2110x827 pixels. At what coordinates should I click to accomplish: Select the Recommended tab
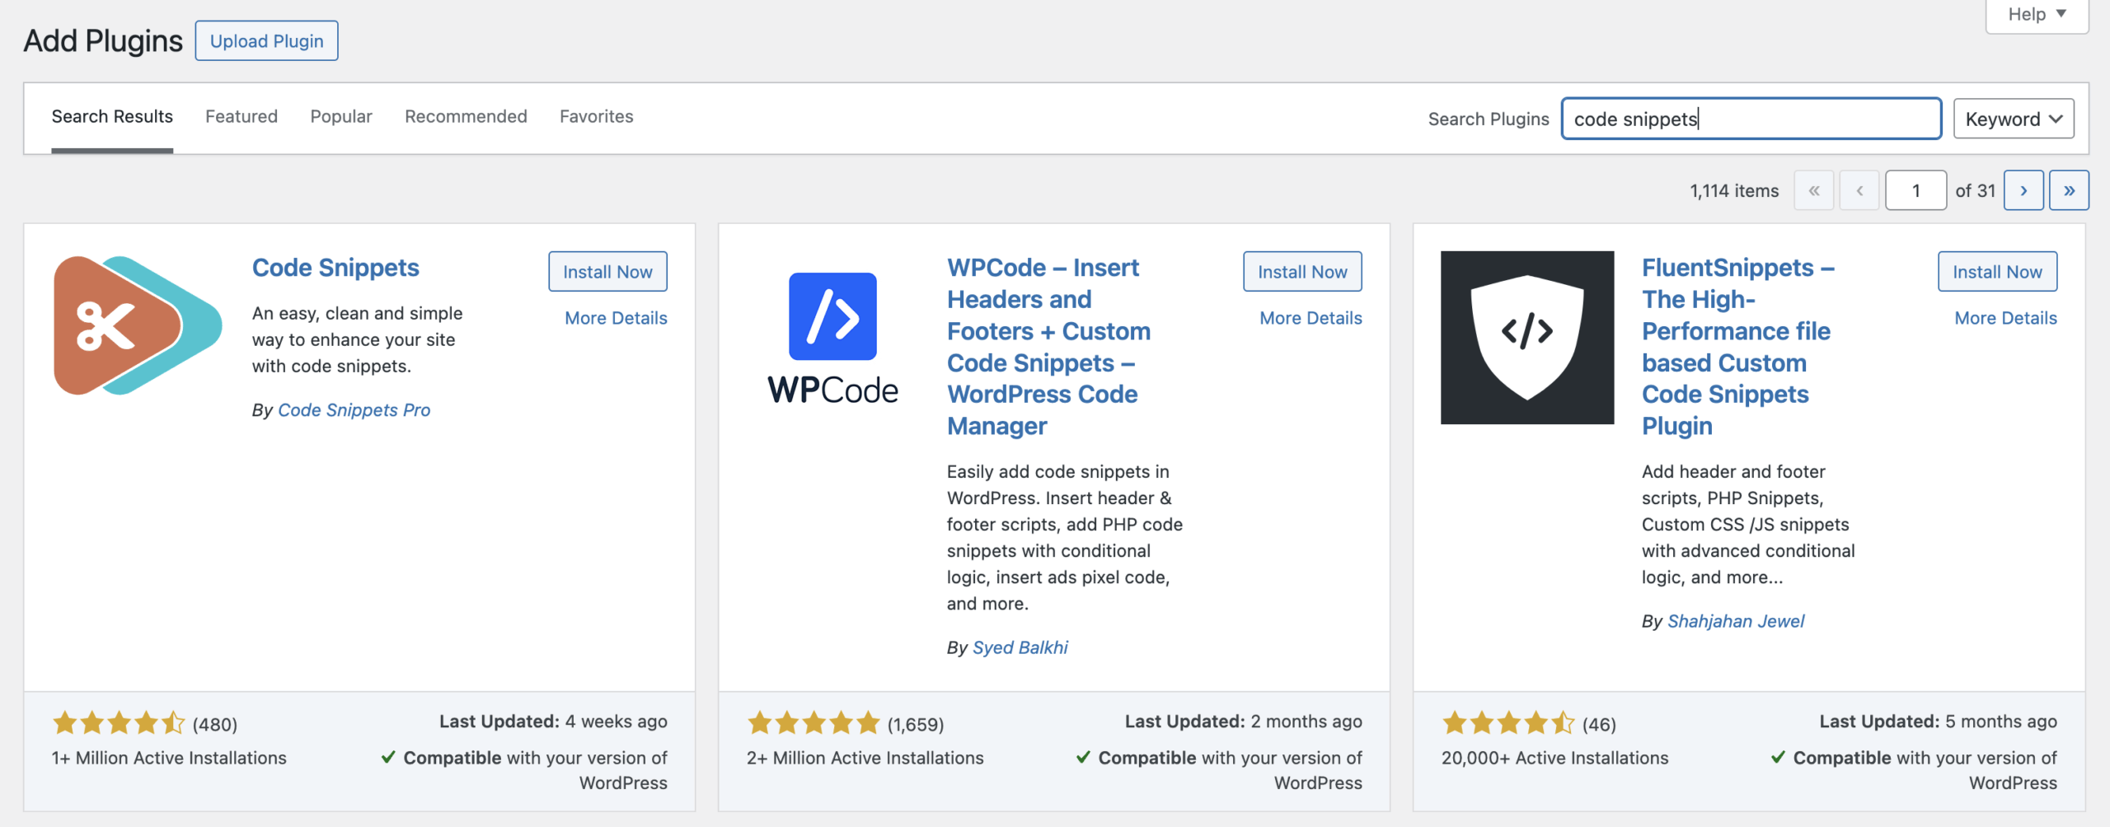466,117
